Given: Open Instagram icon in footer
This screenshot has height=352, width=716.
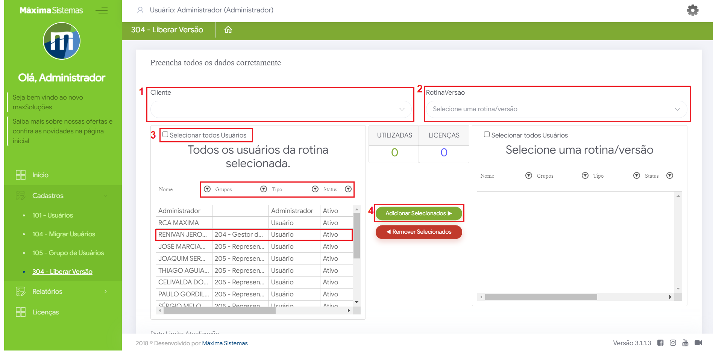Looking at the screenshot, I should pos(673,343).
